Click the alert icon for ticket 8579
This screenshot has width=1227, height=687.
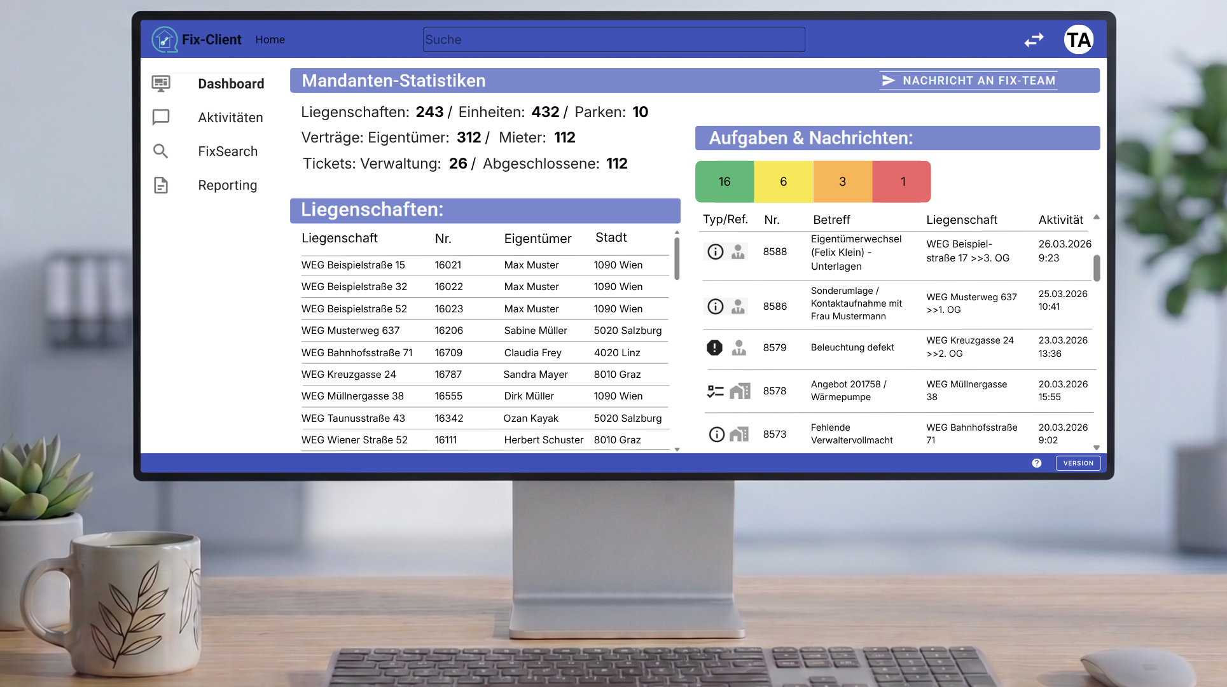click(x=715, y=347)
